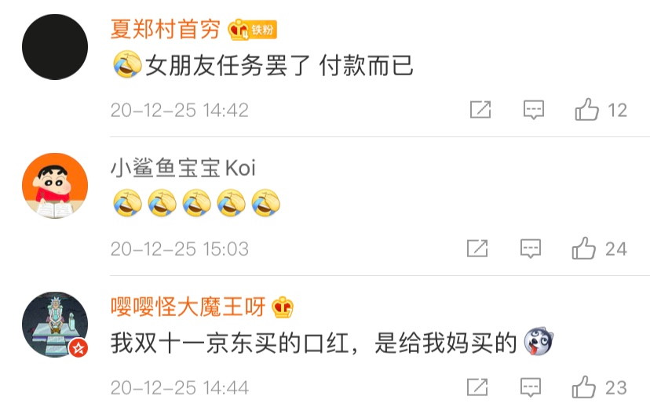The image size is (650, 407).
Task: Open reply for the 15:03 comment
Action: pyautogui.click(x=531, y=249)
